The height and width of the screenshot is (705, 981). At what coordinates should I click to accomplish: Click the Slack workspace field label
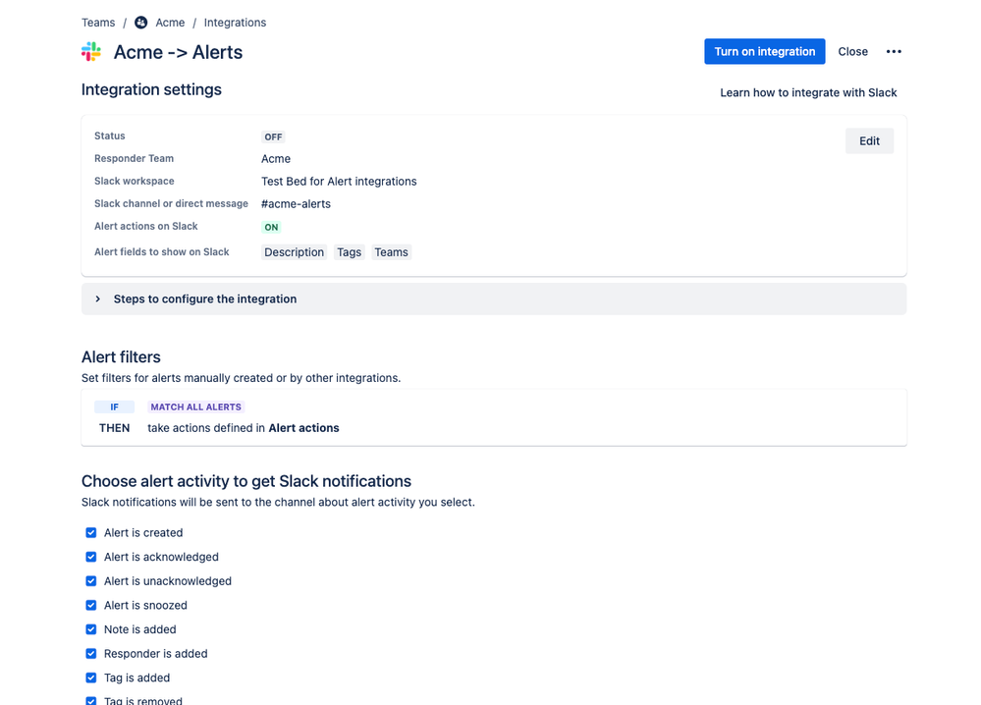coord(134,181)
